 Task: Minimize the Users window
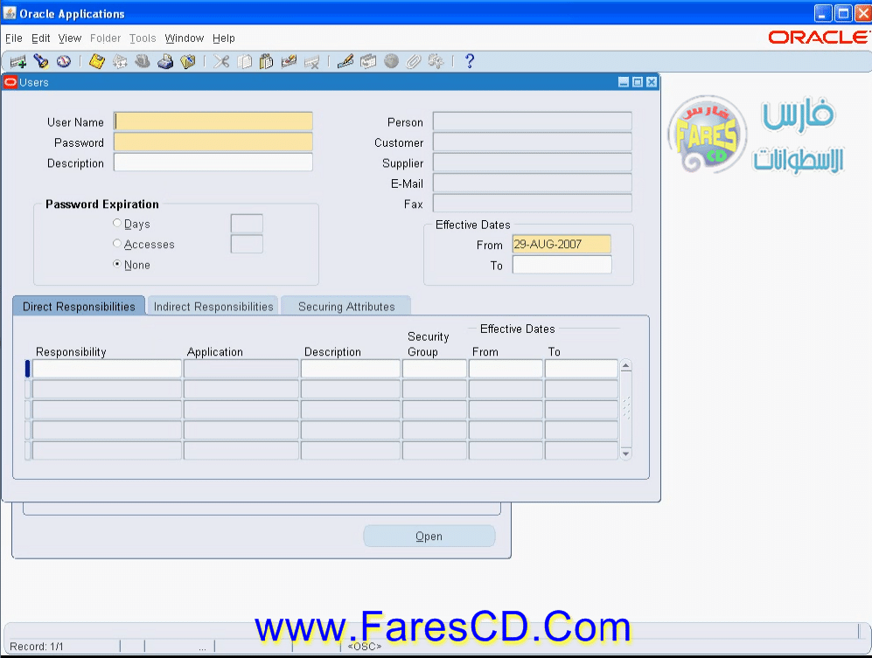tap(624, 82)
